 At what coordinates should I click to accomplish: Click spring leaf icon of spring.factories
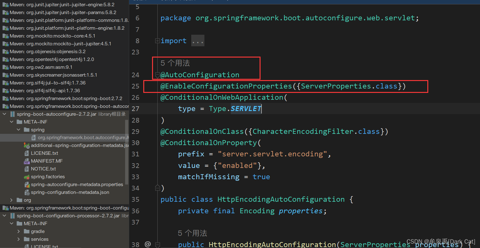[x=27, y=177]
